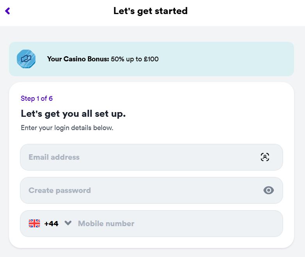The width and height of the screenshot is (305, 257).
Task: Select the +44 country code
Action: [x=51, y=223]
